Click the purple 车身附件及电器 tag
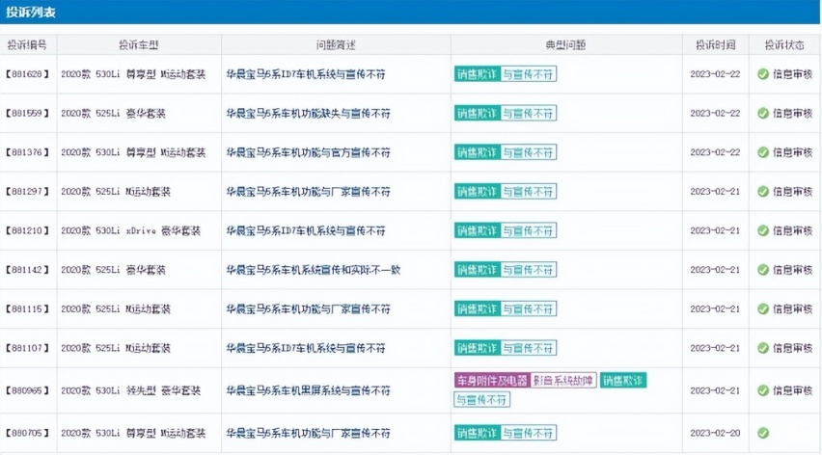 492,381
